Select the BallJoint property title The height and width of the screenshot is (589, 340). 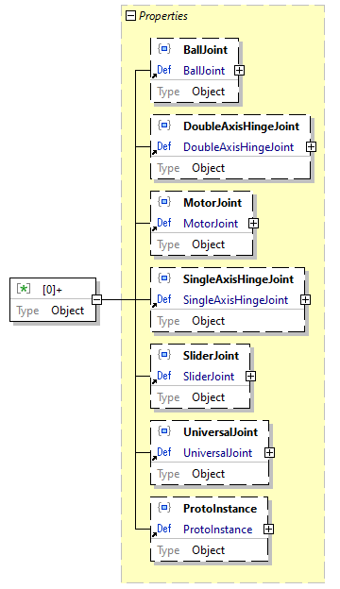tap(206, 50)
